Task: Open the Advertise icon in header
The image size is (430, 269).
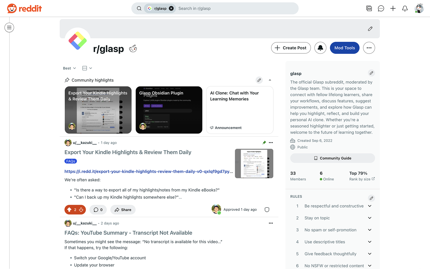Action: (369, 8)
